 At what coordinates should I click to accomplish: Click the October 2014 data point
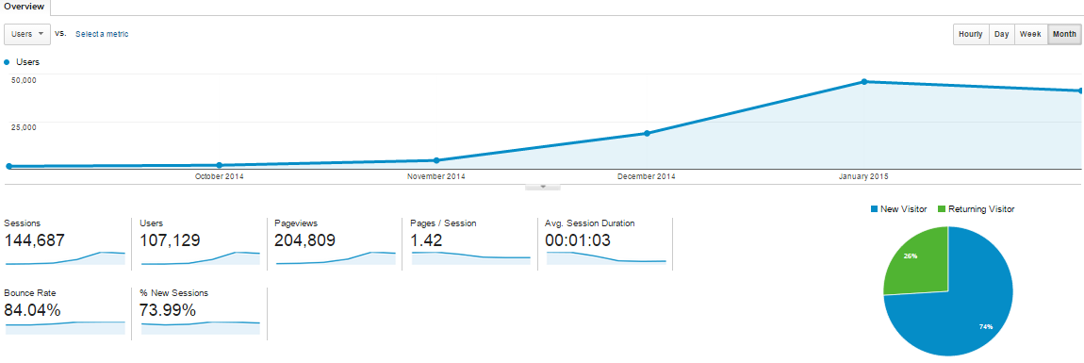click(219, 165)
